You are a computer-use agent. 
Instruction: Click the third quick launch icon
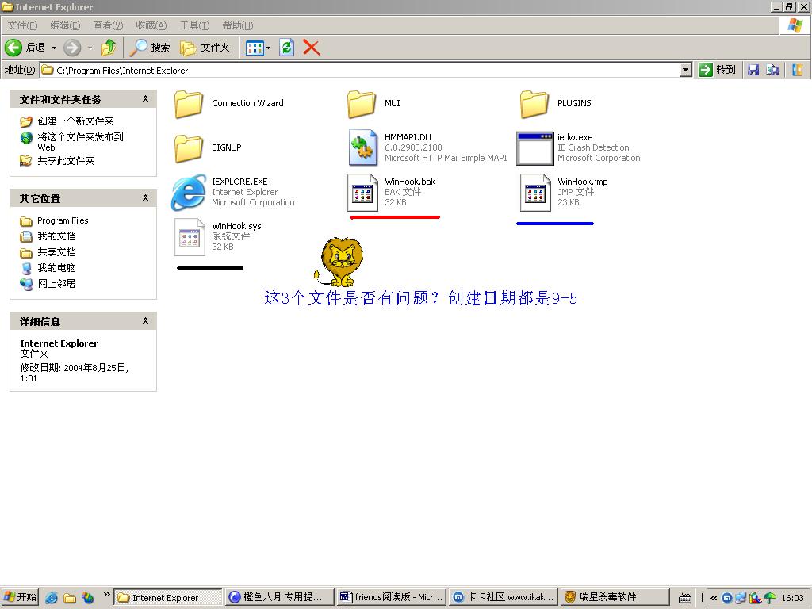pyautogui.click(x=88, y=598)
